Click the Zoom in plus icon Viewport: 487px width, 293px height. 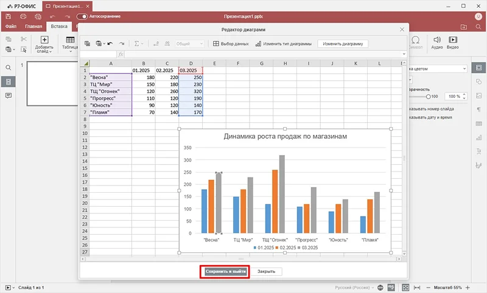click(468, 288)
